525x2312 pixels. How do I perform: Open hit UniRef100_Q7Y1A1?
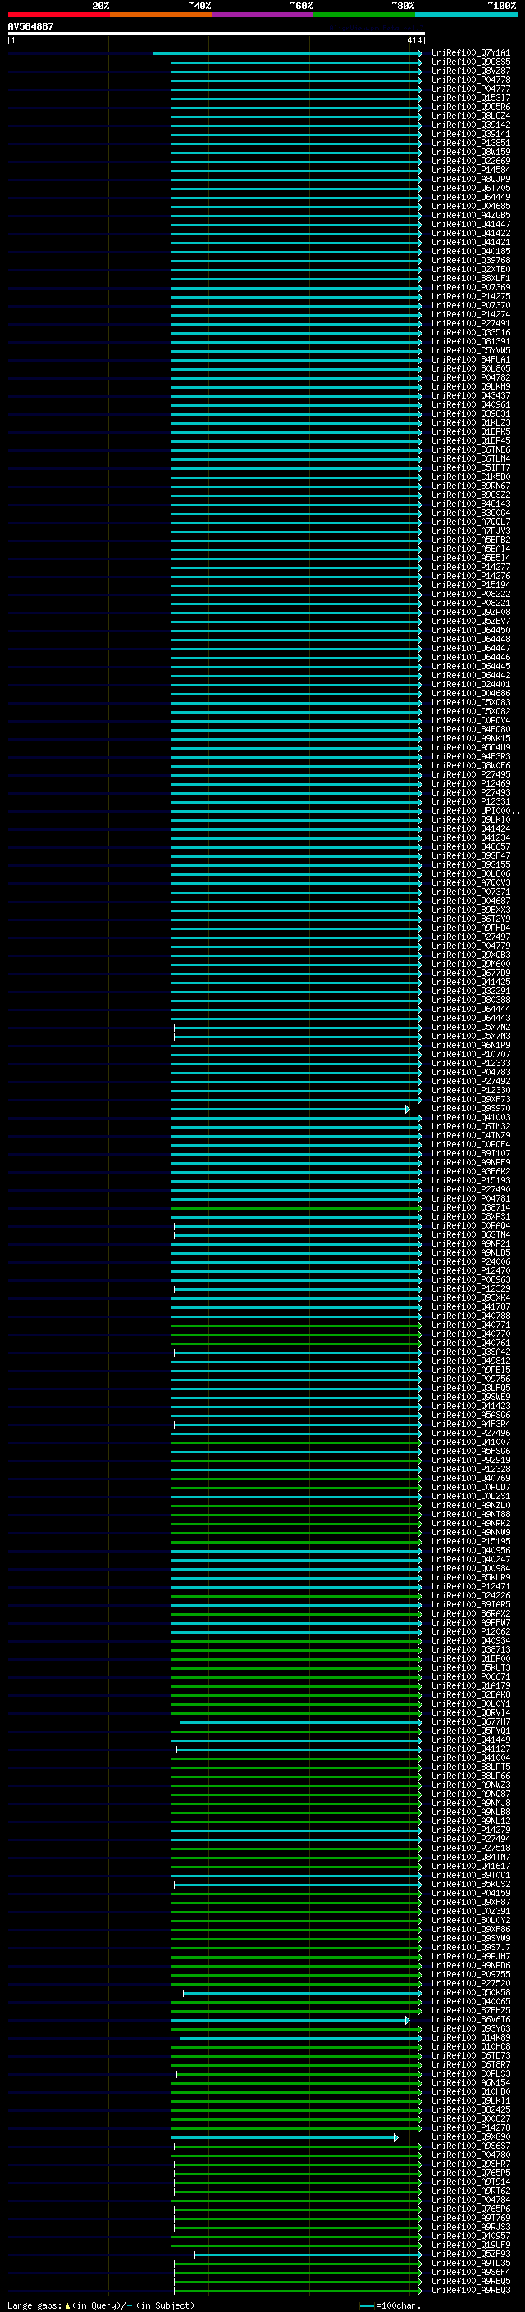(471, 53)
